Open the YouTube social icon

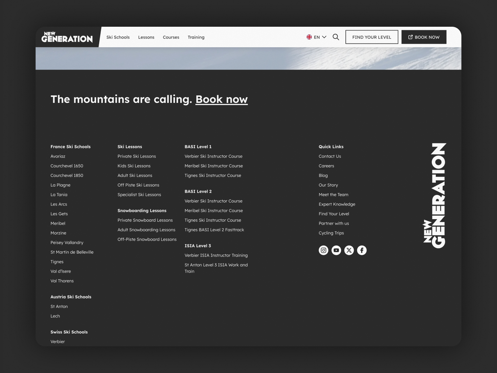(x=336, y=250)
